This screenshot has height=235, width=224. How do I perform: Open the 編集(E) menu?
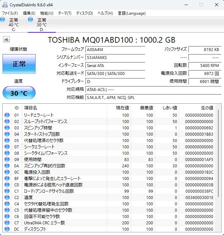click(29, 13)
